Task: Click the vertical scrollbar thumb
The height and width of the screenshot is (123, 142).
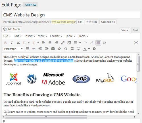Action: tap(138, 64)
